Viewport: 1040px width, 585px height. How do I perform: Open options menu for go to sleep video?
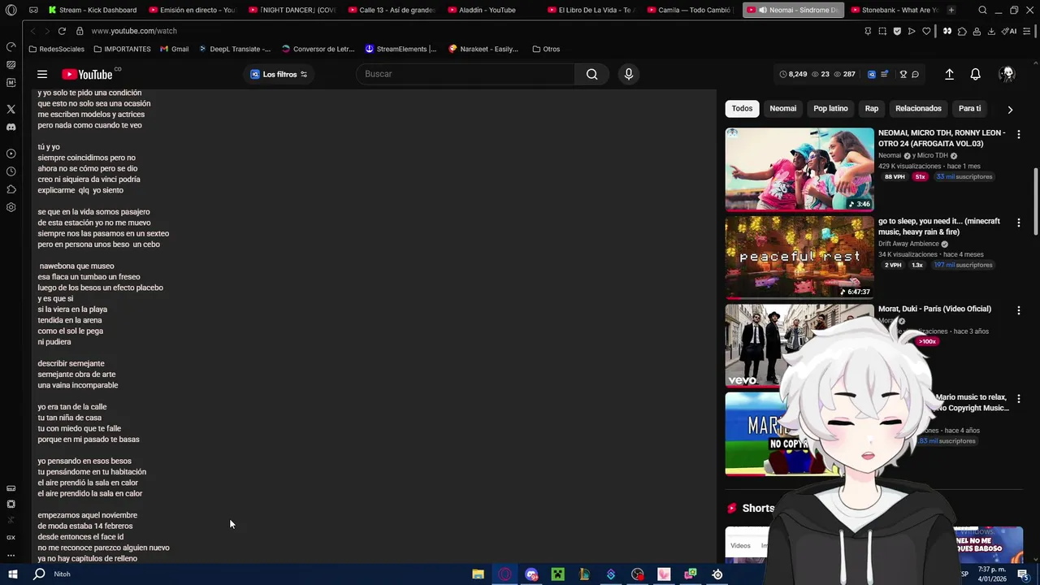point(1019,223)
